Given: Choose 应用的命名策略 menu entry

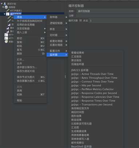Looking at the screenshot, I should point(30,25).
